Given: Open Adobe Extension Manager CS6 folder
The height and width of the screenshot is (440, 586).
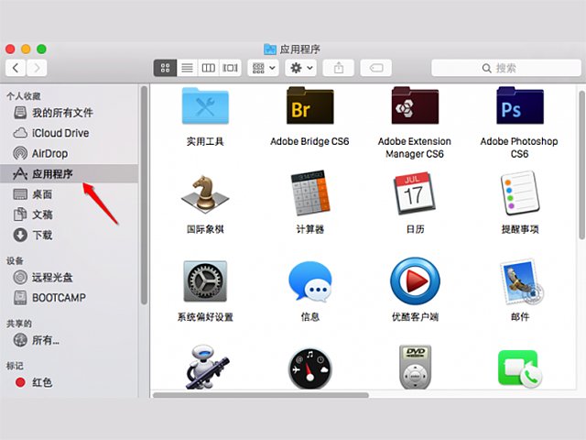Looking at the screenshot, I should point(415,106).
